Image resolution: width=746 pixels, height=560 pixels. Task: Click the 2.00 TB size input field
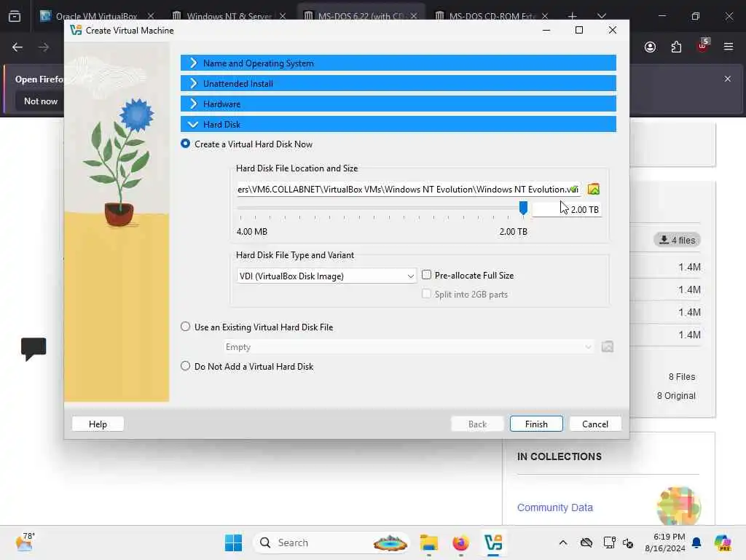[567, 209]
